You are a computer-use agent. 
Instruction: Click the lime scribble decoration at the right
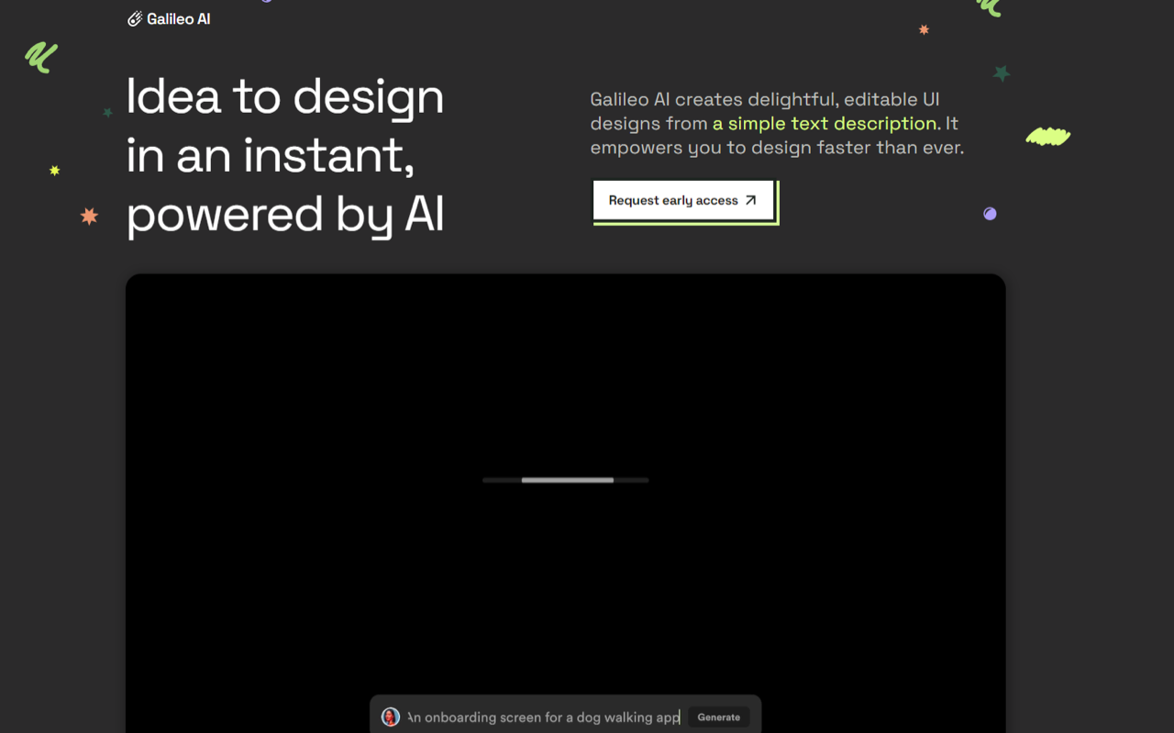pyautogui.click(x=1047, y=137)
